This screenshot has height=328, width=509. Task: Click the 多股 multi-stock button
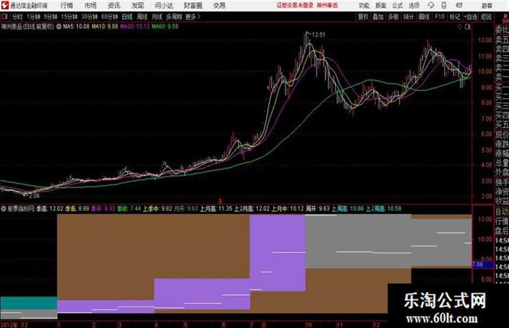tap(393, 17)
